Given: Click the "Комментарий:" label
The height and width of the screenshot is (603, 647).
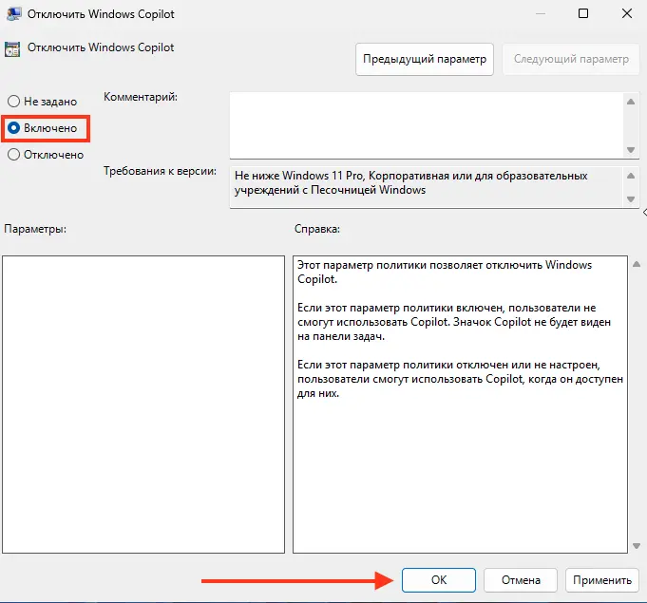Looking at the screenshot, I should 141,97.
